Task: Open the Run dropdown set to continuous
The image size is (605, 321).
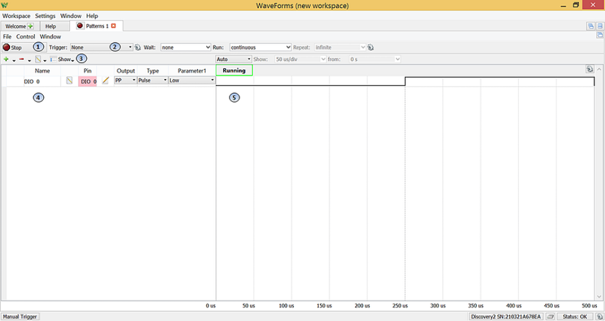Action: click(261, 47)
